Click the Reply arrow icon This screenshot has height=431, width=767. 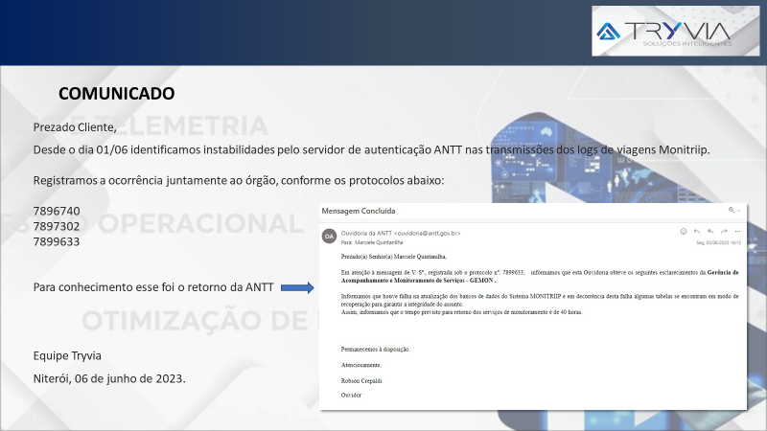(x=697, y=232)
